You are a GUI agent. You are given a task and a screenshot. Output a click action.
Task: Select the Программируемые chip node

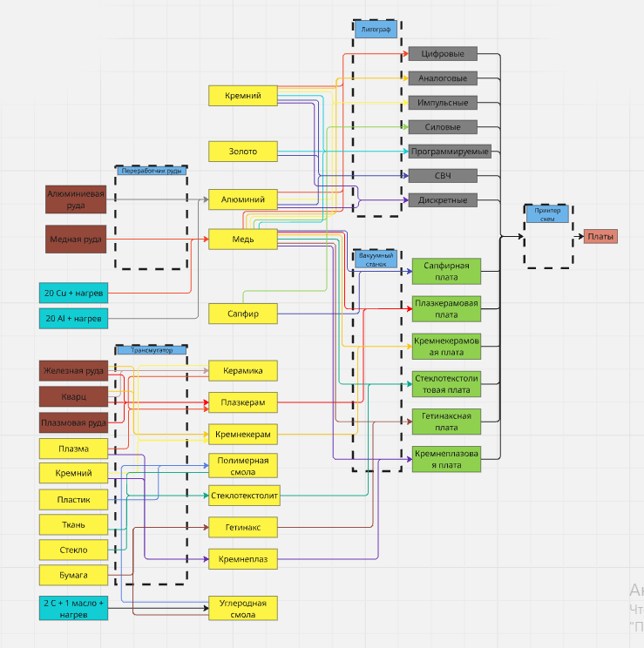[450, 152]
